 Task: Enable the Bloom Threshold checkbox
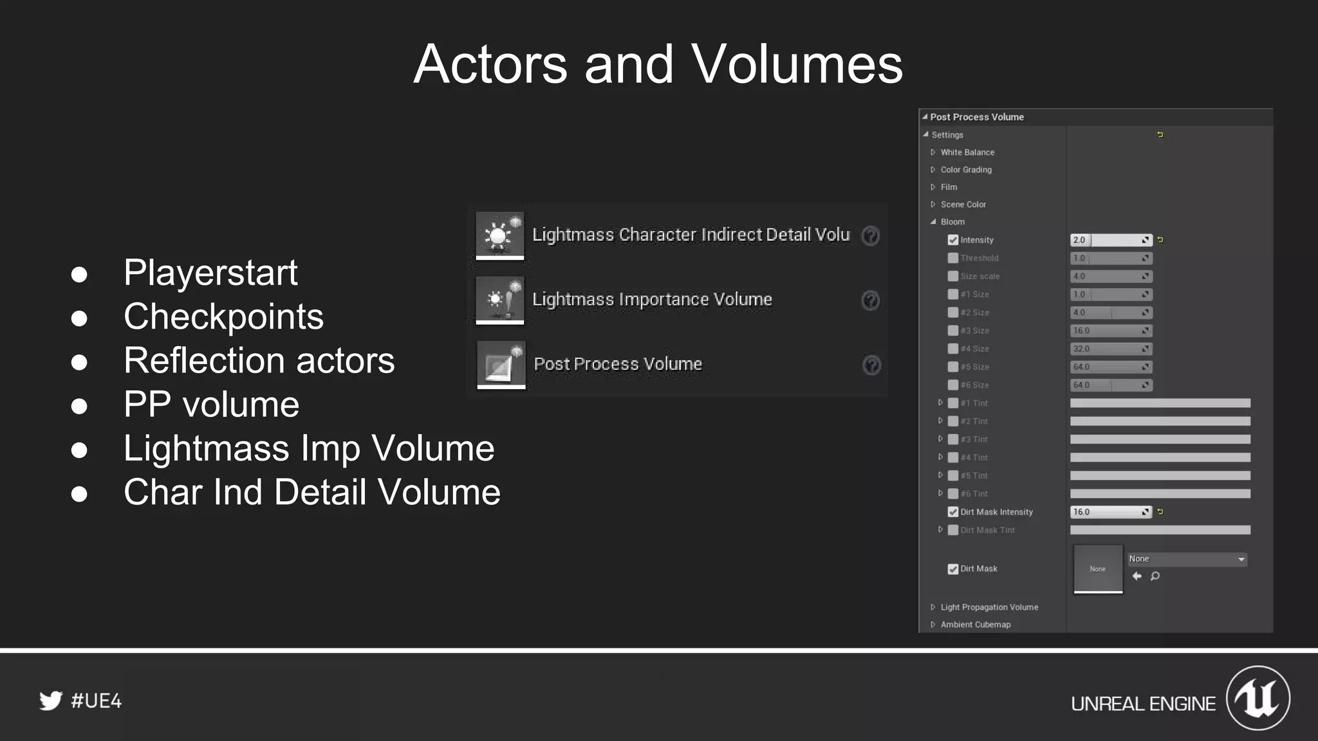click(953, 258)
